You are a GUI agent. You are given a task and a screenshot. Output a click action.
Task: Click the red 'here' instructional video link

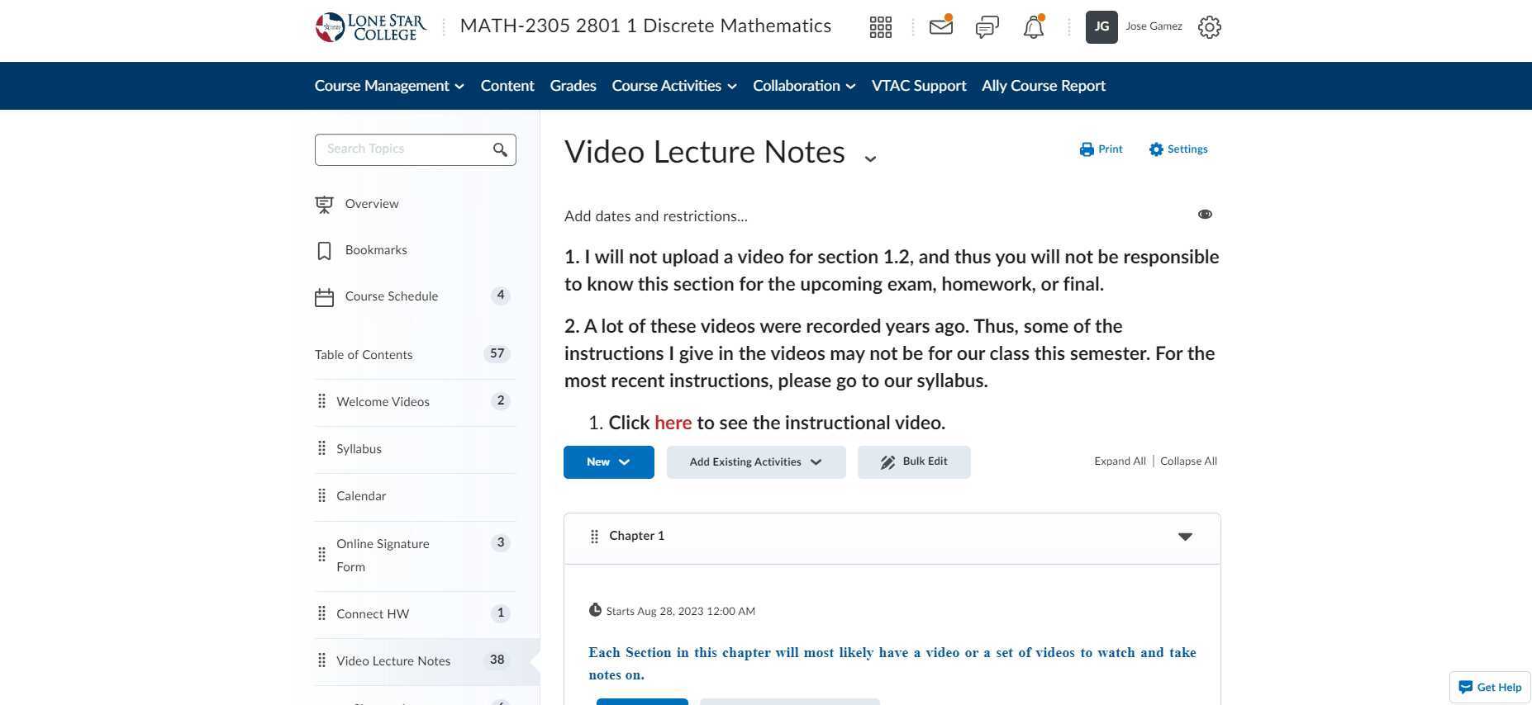point(673,423)
